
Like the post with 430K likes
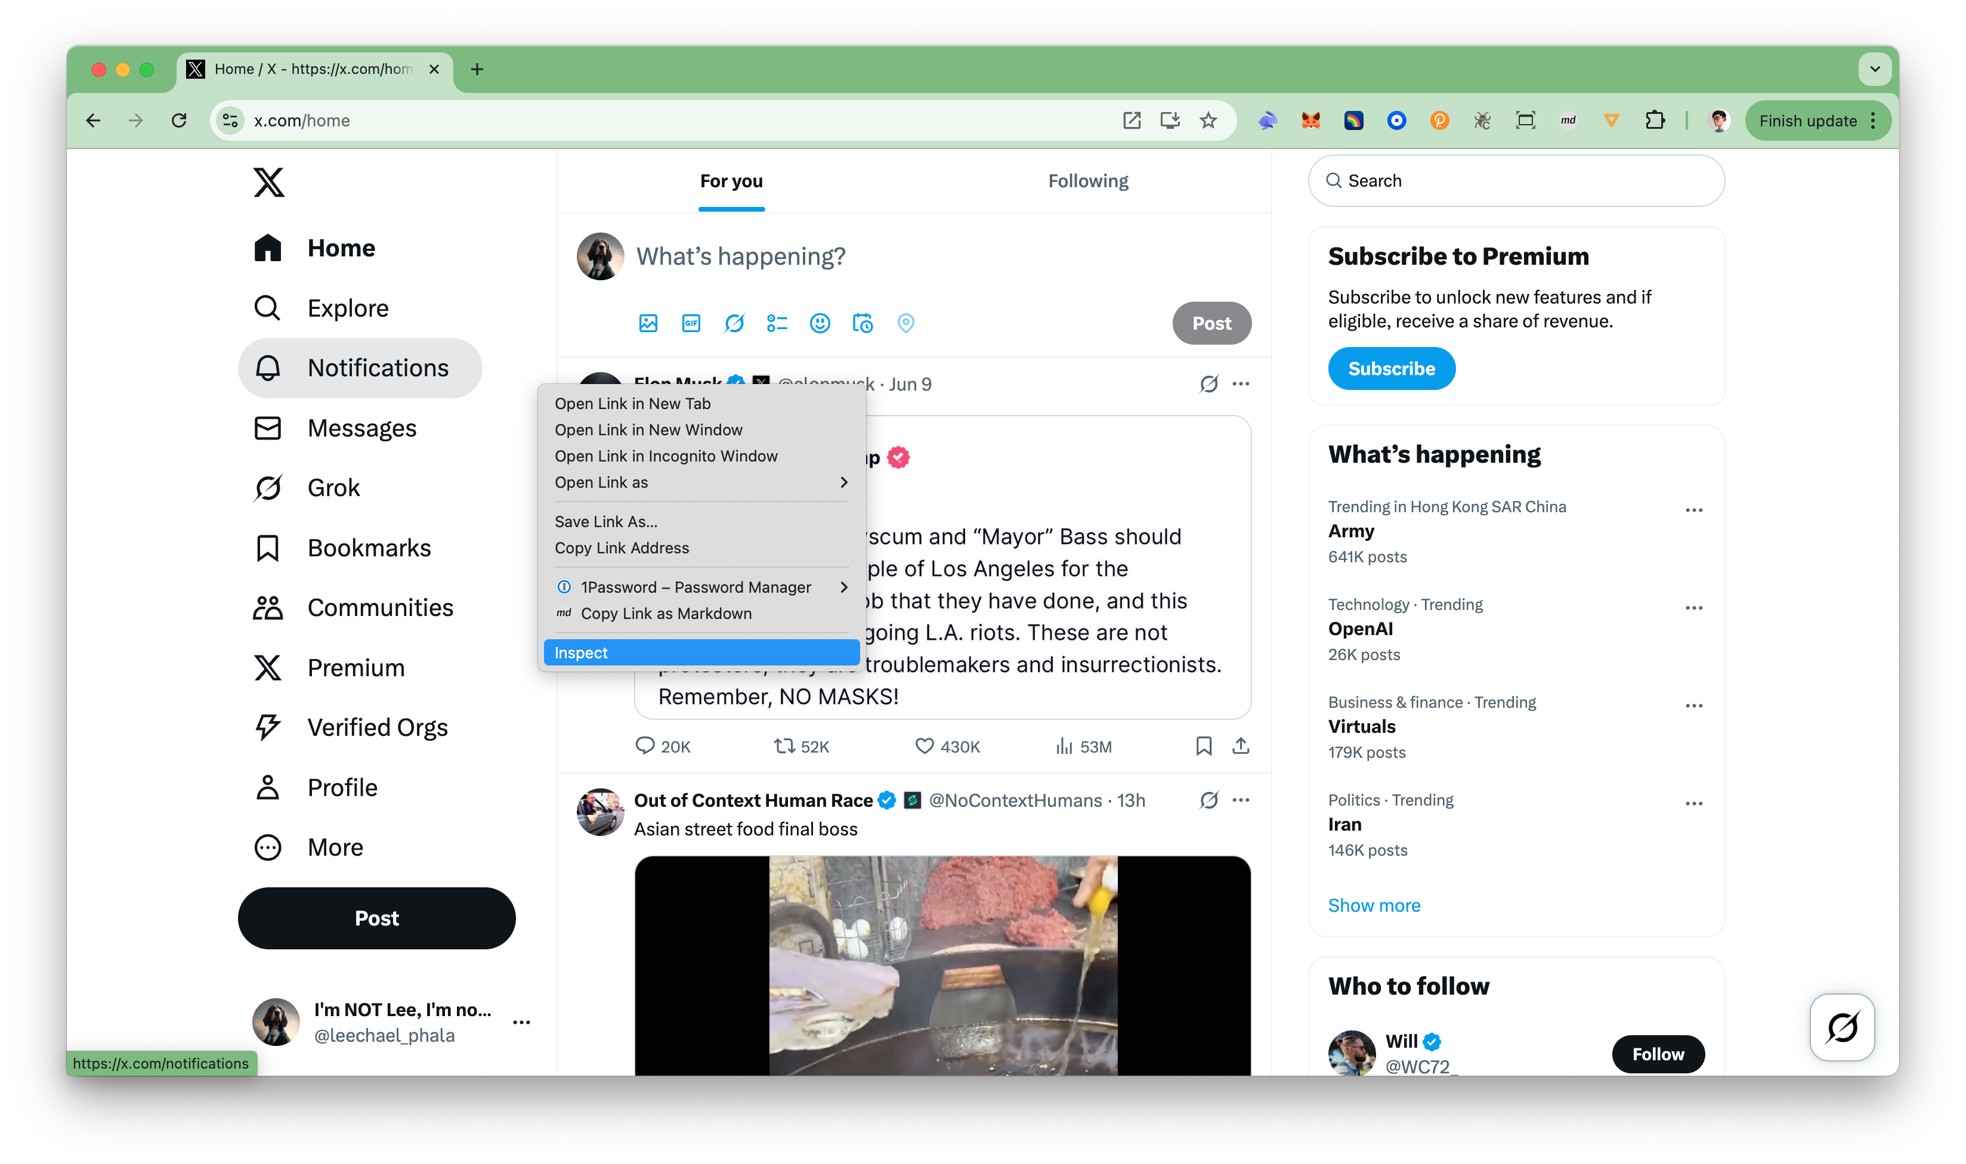(947, 746)
